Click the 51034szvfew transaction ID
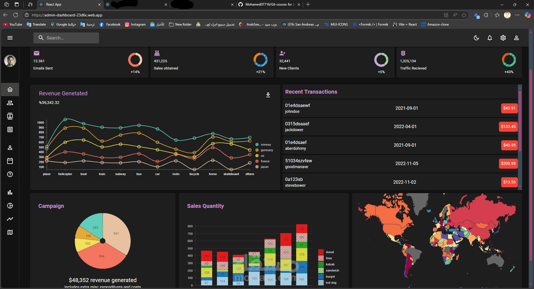 pos(298,161)
